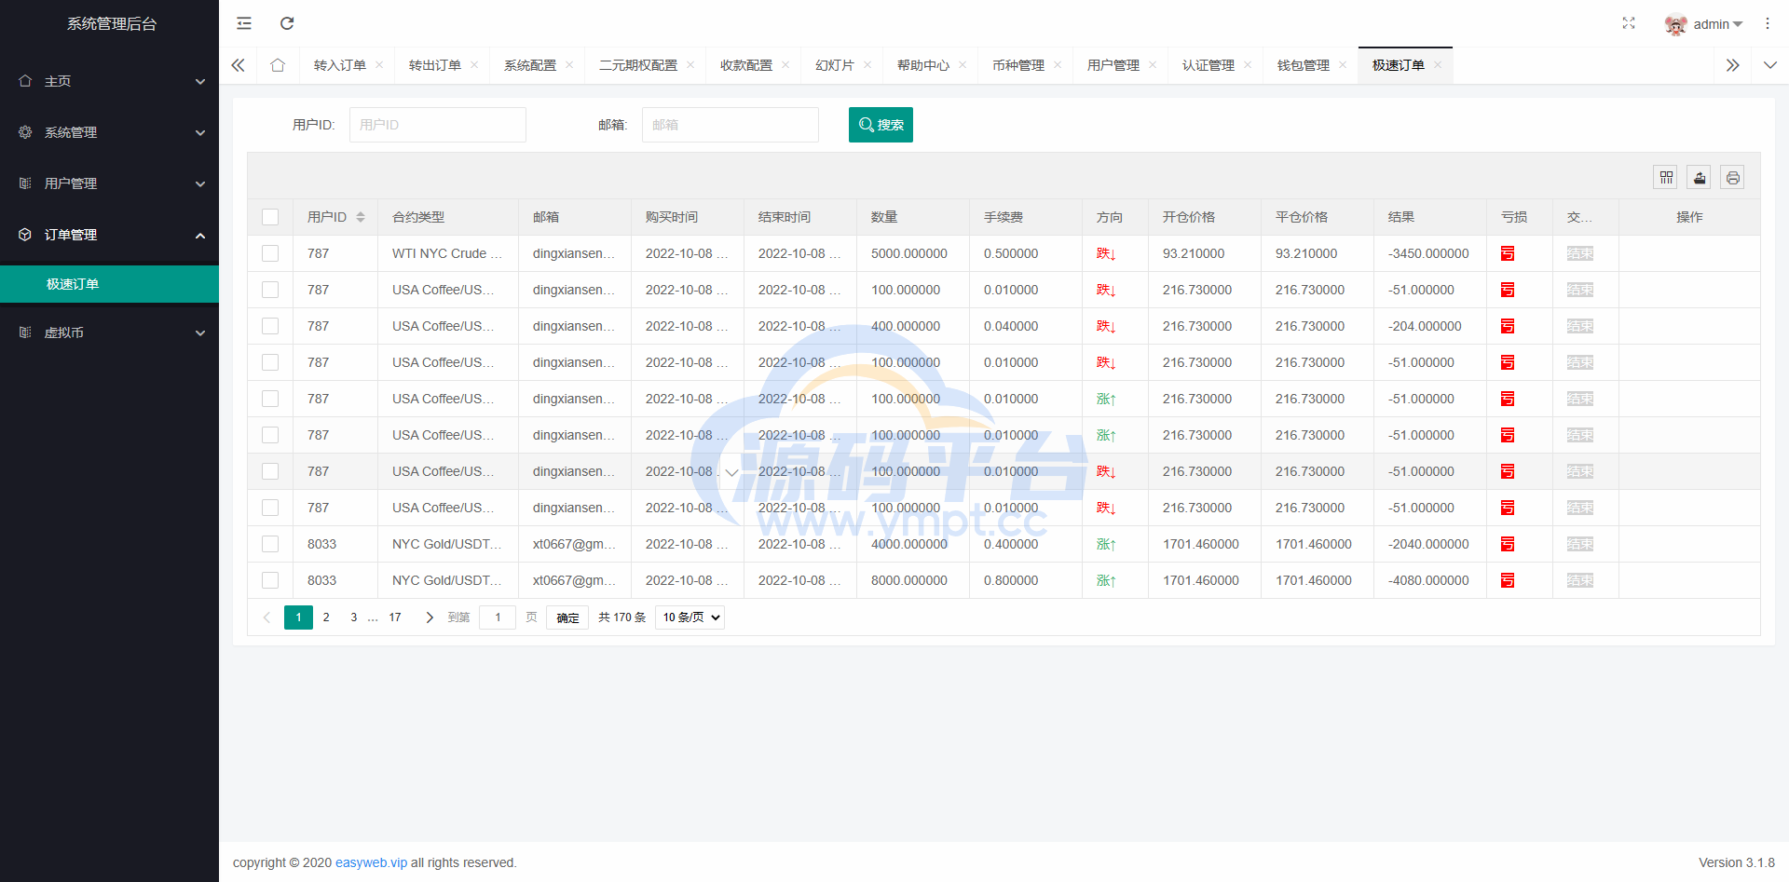This screenshot has height=882, width=1789.
Task: Switch to the 转出订单 tab
Action: 435,65
